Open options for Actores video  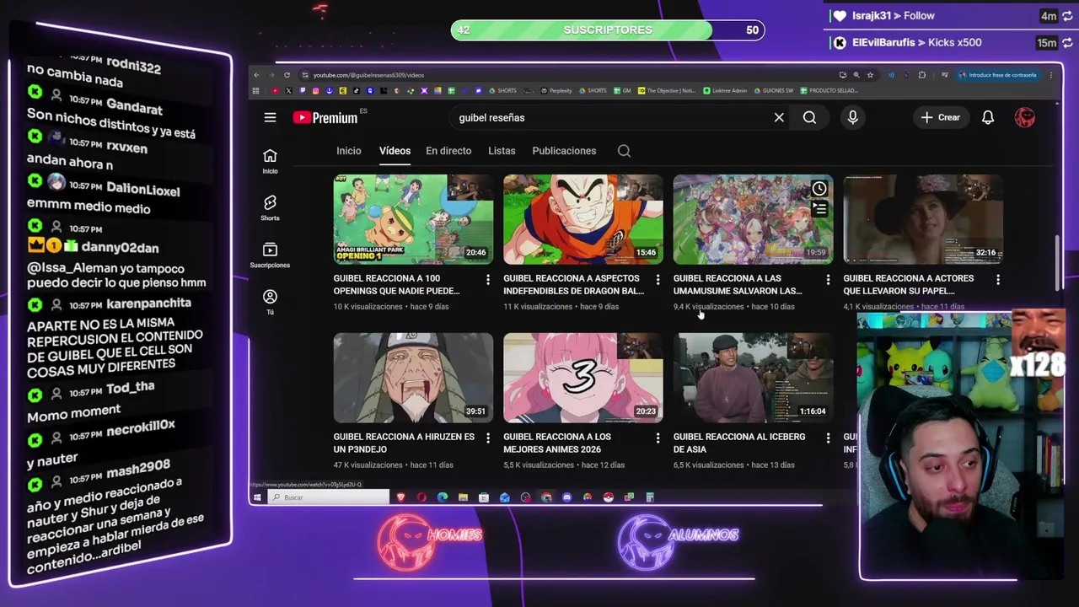pos(998,279)
